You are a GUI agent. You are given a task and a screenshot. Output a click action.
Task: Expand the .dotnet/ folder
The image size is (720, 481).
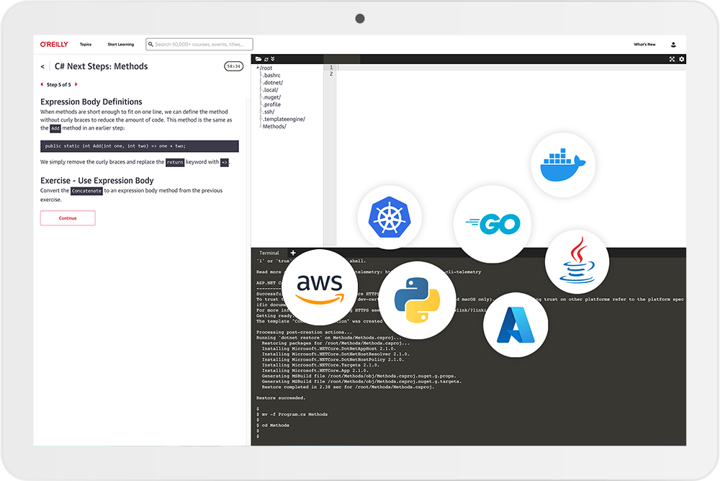pyautogui.click(x=273, y=83)
